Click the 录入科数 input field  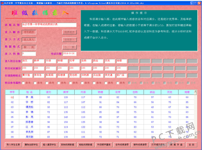click(29, 54)
